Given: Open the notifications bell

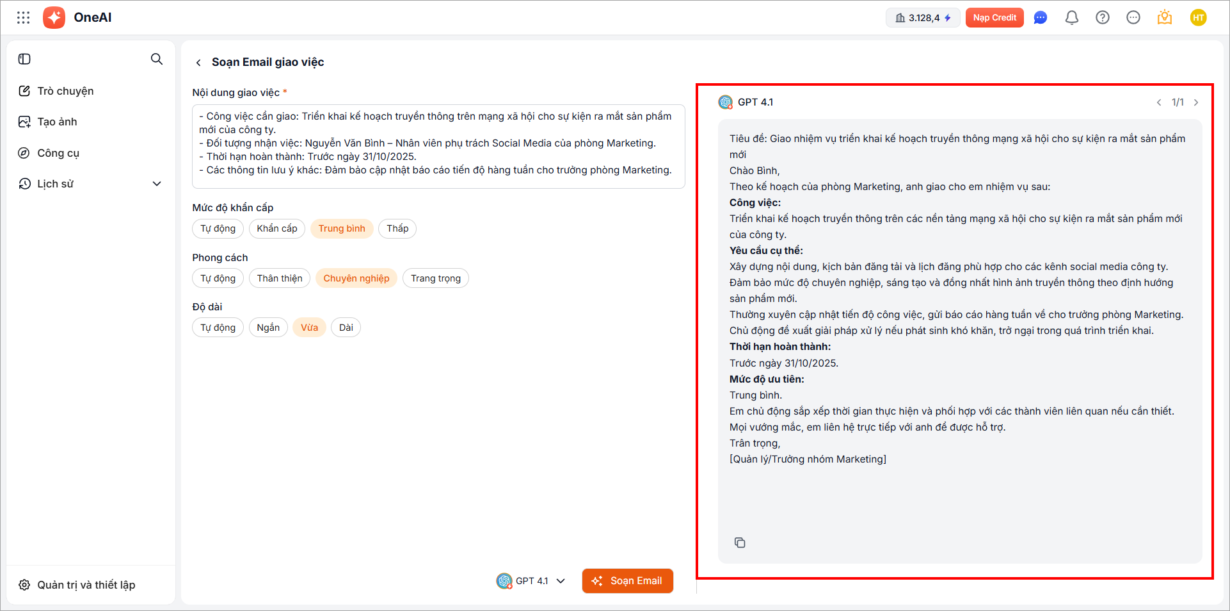Looking at the screenshot, I should (x=1072, y=18).
